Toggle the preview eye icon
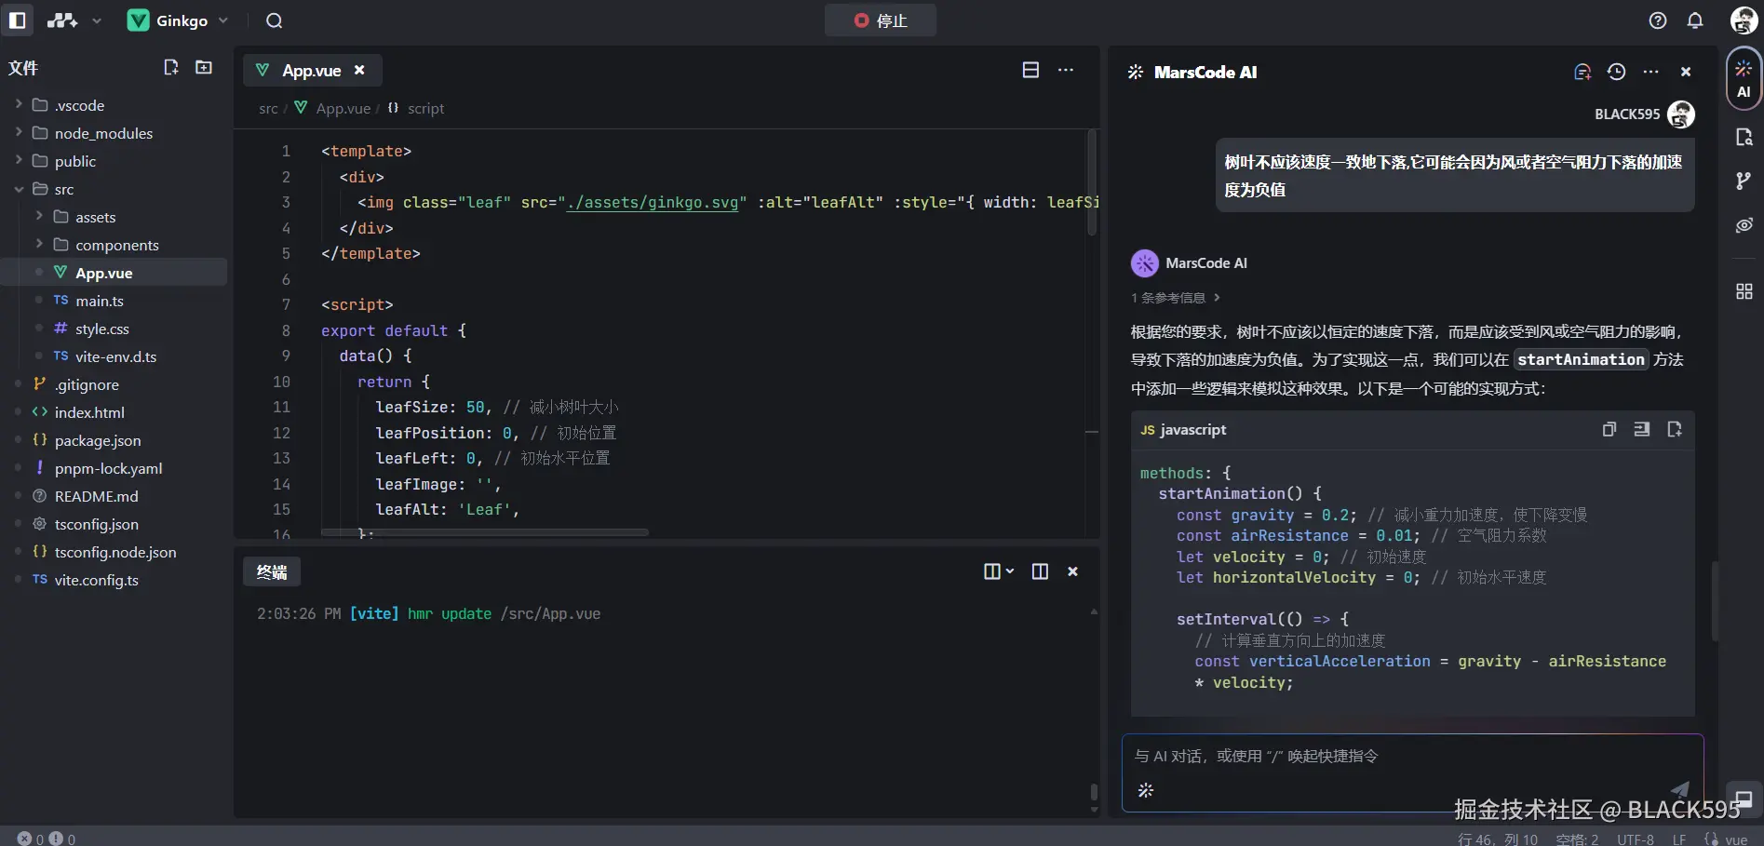The height and width of the screenshot is (846, 1764). [x=1744, y=225]
